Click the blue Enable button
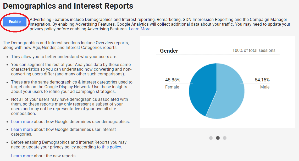 point(15,22)
